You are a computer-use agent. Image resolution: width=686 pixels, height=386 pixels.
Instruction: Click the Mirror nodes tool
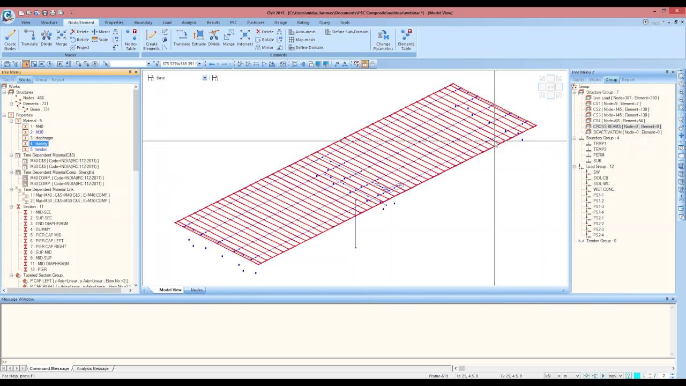tap(101, 32)
